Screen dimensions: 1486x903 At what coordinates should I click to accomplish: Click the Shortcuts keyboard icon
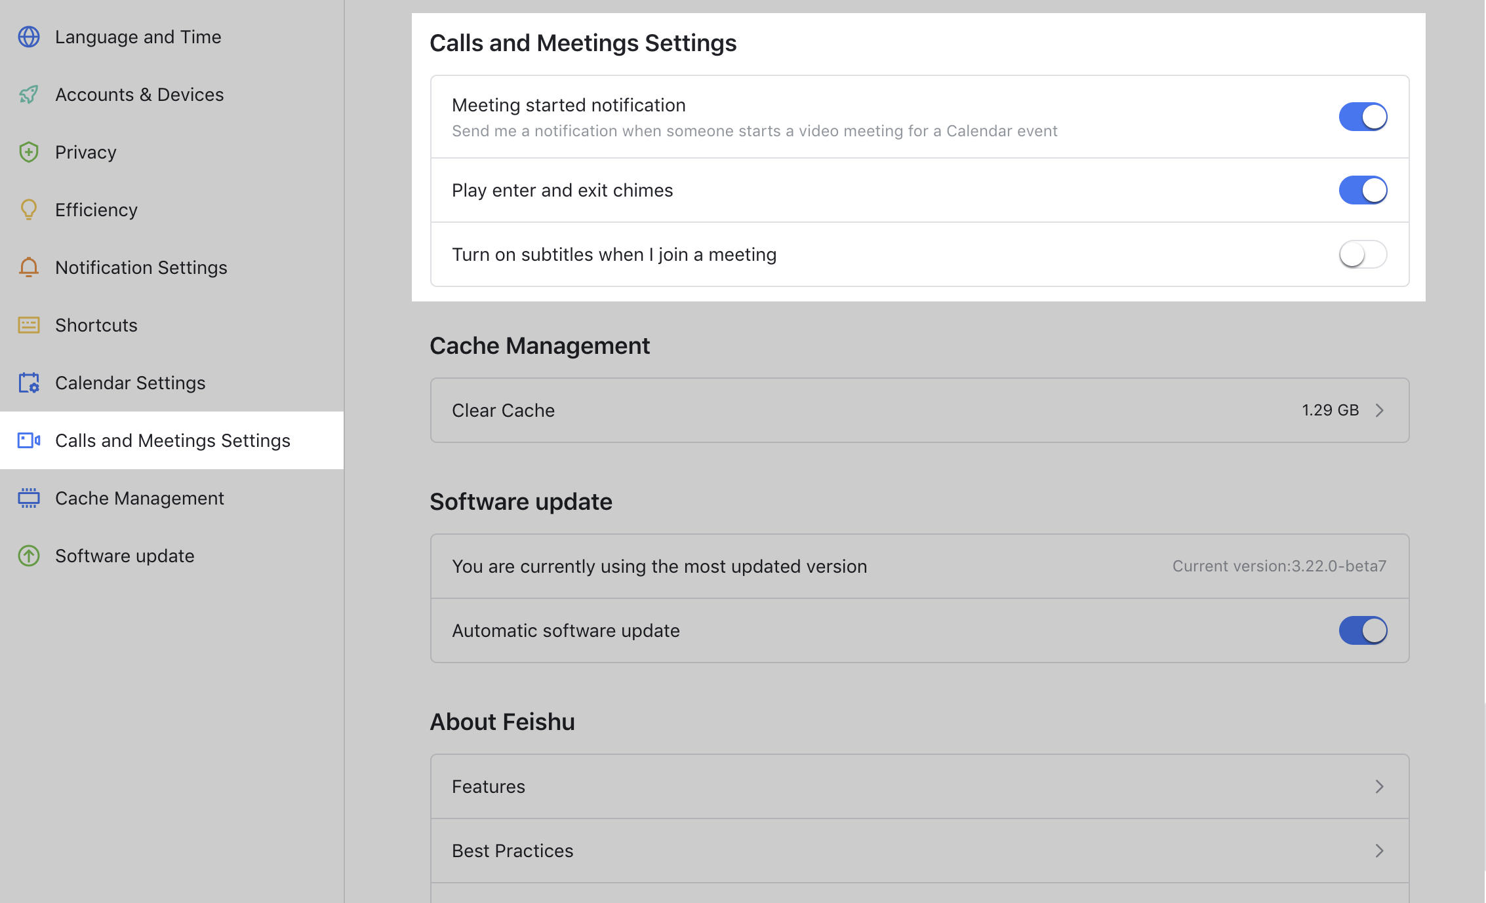coord(29,325)
